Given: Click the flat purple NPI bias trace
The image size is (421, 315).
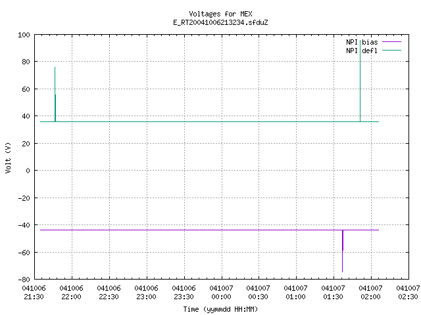Looking at the screenshot, I should (x=209, y=230).
